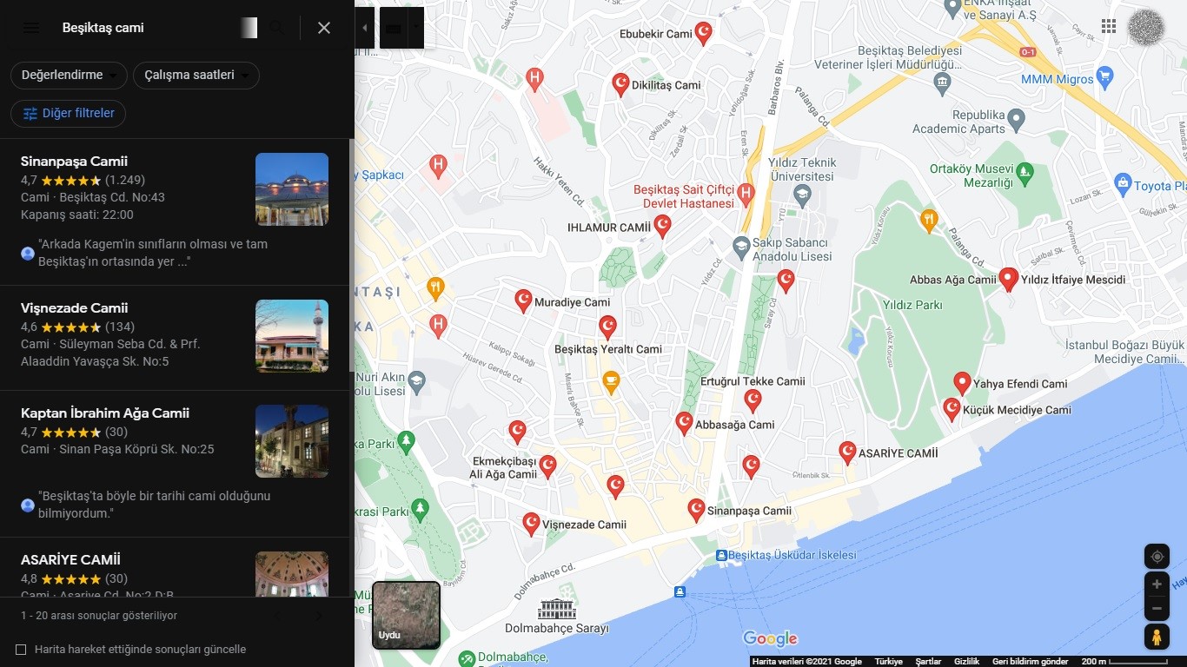Click the Dolmabahçe Sarayı landmark icon
The image size is (1187, 667).
click(x=557, y=608)
